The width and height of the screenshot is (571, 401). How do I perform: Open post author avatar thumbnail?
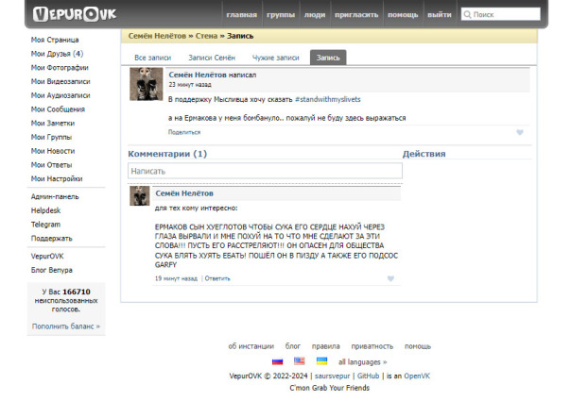[146, 84]
